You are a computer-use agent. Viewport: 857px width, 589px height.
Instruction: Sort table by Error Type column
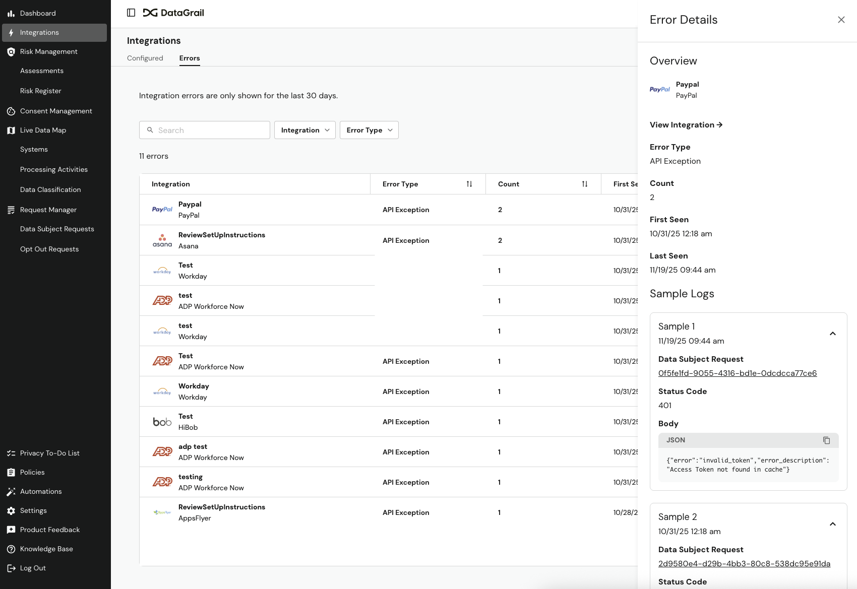[469, 184]
